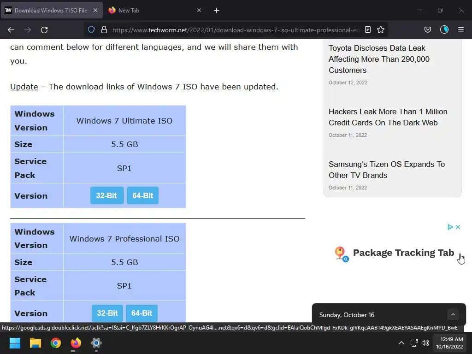Viewport: 472px width, 354px height.
Task: Save page to Pocket icon
Action: tap(427, 29)
